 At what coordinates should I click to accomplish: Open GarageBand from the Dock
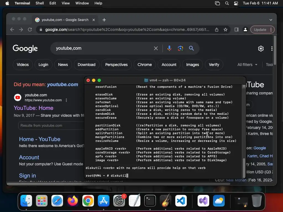(x=166, y=201)
